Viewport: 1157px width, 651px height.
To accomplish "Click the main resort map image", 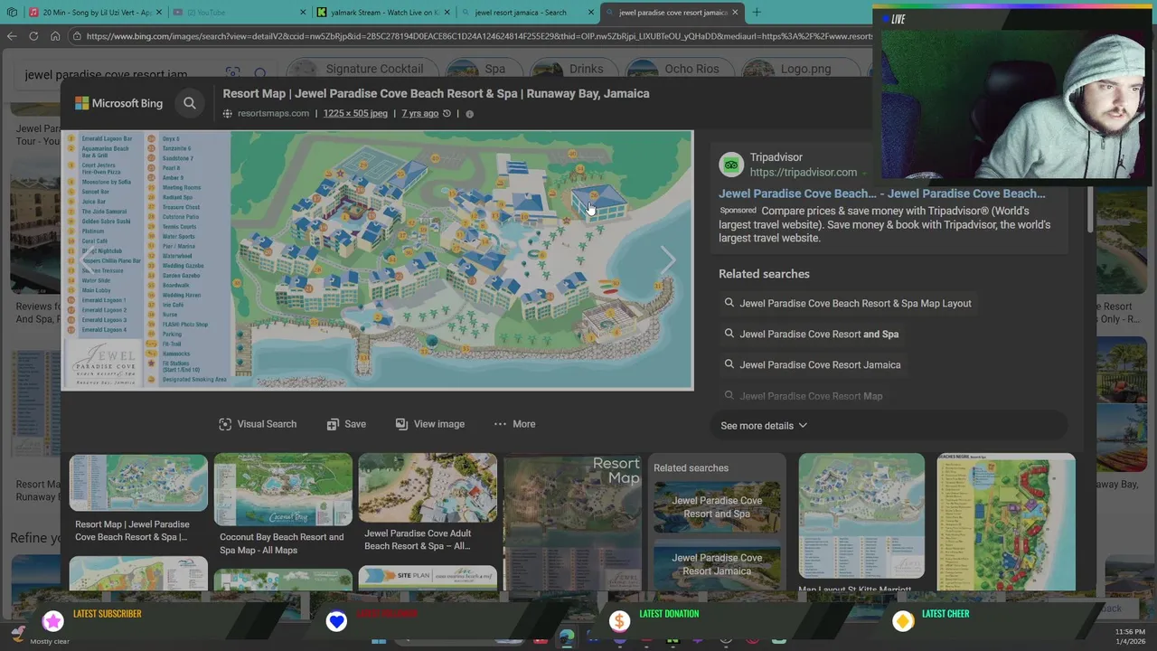I will (x=377, y=260).
